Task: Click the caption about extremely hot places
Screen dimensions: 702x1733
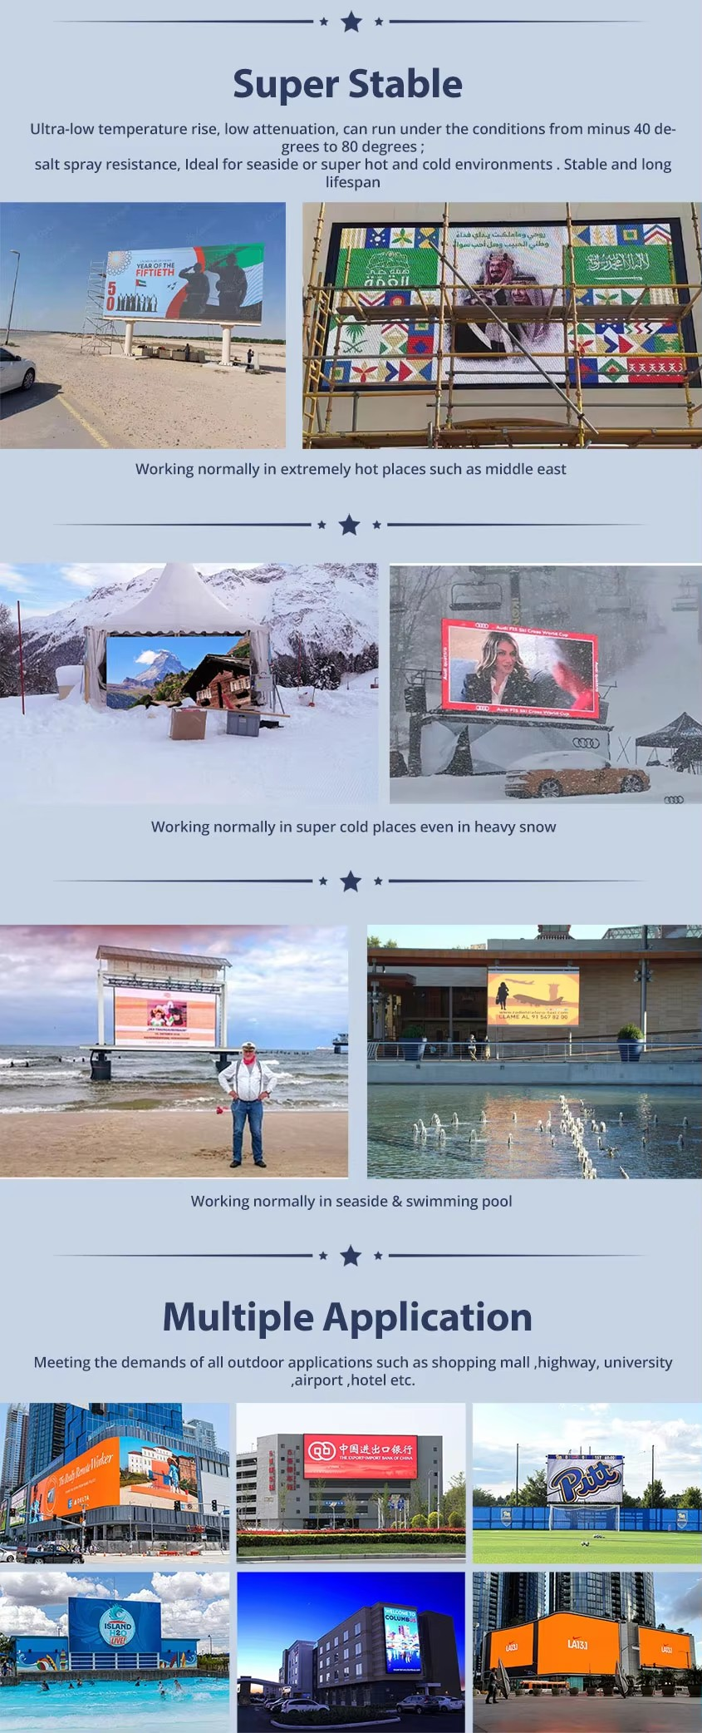Action: pos(351,469)
